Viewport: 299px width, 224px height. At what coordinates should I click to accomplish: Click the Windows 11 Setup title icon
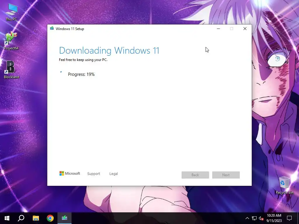pyautogui.click(x=52, y=29)
